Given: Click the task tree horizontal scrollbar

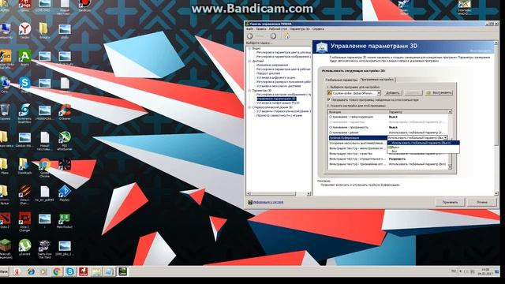Looking at the screenshot, I should pyautogui.click(x=279, y=193).
